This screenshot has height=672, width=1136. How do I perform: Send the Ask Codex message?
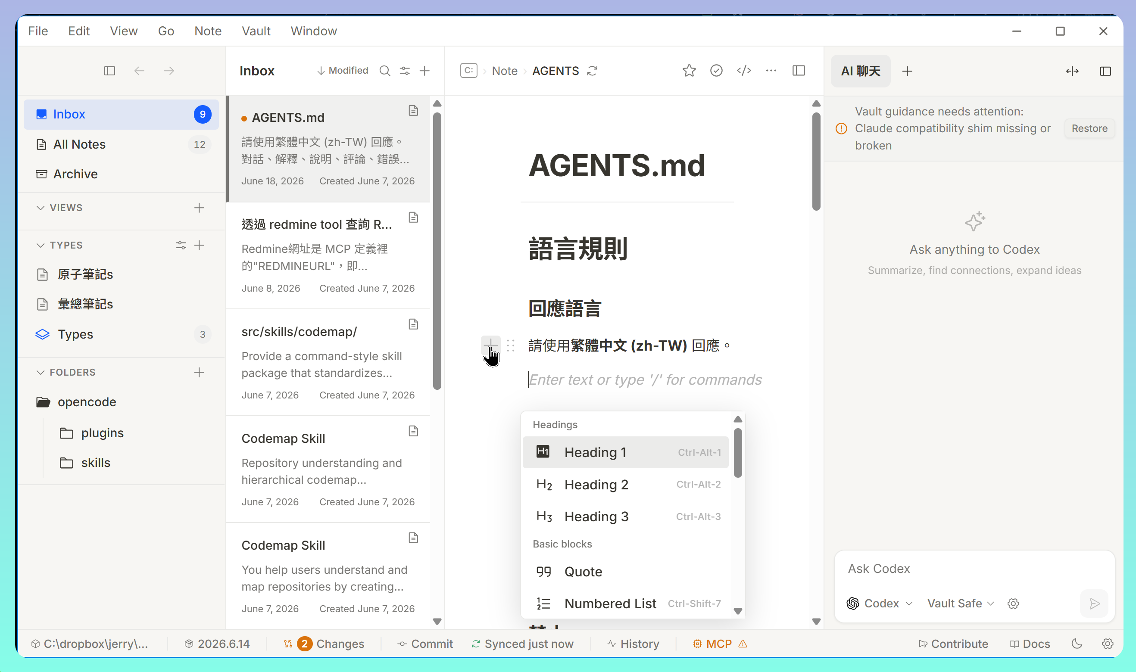(x=1094, y=604)
